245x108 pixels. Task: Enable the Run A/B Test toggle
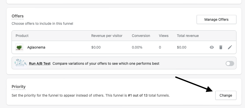[230, 63]
